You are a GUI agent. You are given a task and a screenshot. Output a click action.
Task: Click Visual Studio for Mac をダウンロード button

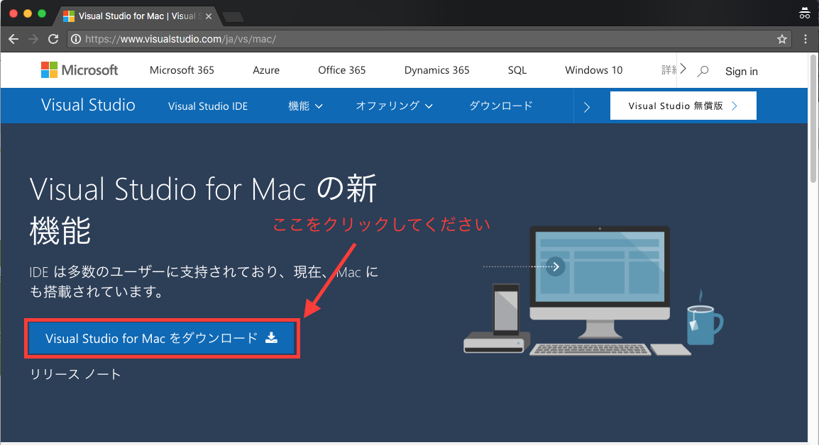pos(162,338)
